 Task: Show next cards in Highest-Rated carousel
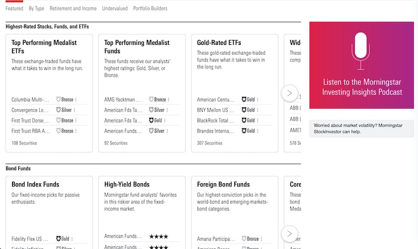coord(289,93)
